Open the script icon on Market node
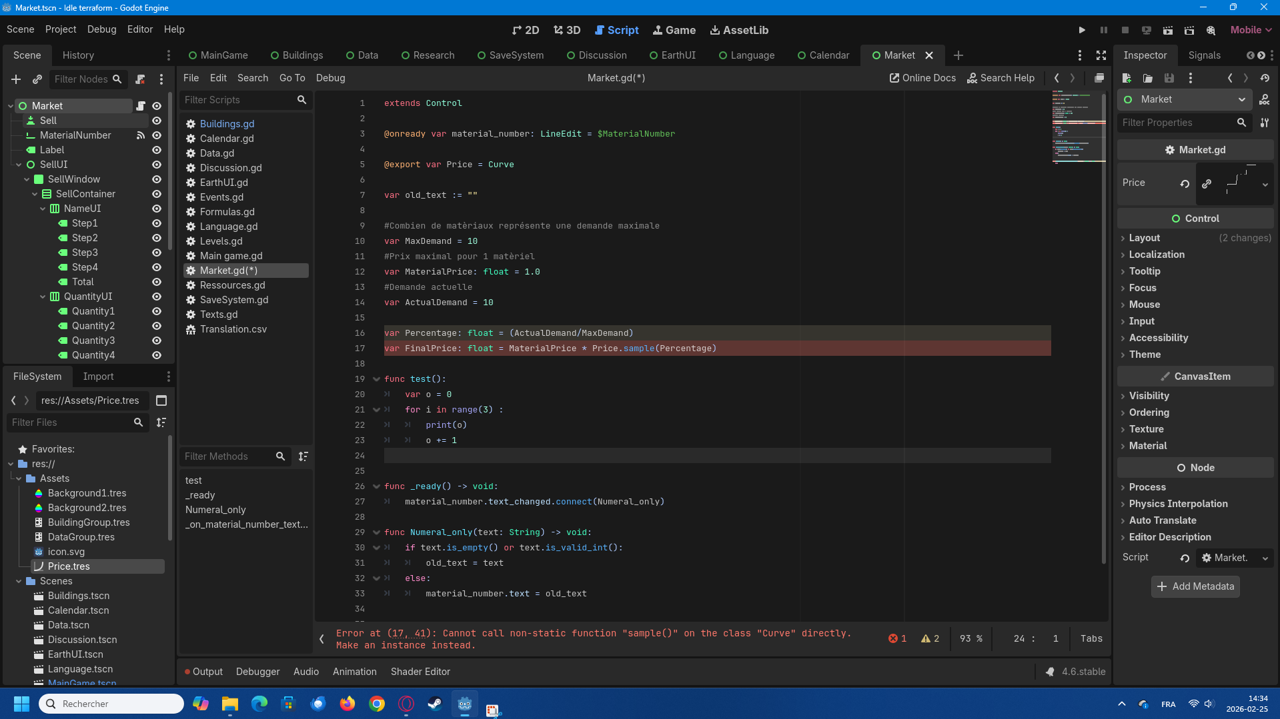 coord(141,106)
